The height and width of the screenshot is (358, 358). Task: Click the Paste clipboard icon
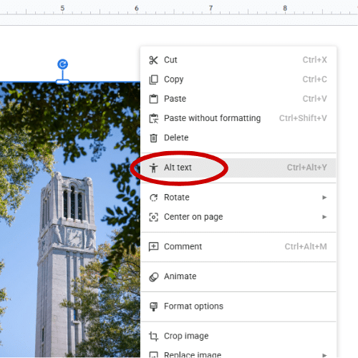pyautogui.click(x=153, y=99)
